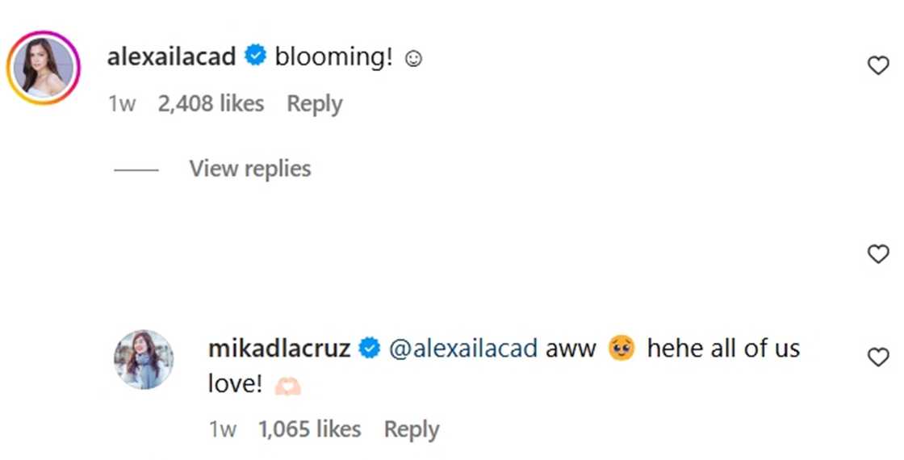Image resolution: width=904 pixels, height=460 pixels.
Task: Click the smiley emoji after blooming
Action: 413,59
